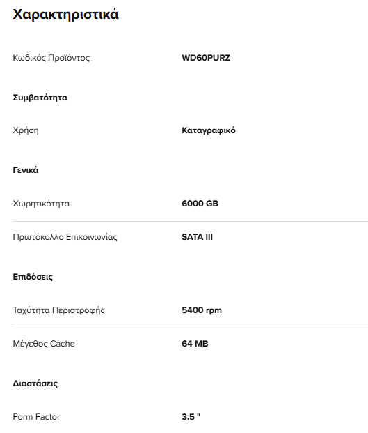
Task: Click the Κωδικός Προϊόντος label
Action: 51,58
